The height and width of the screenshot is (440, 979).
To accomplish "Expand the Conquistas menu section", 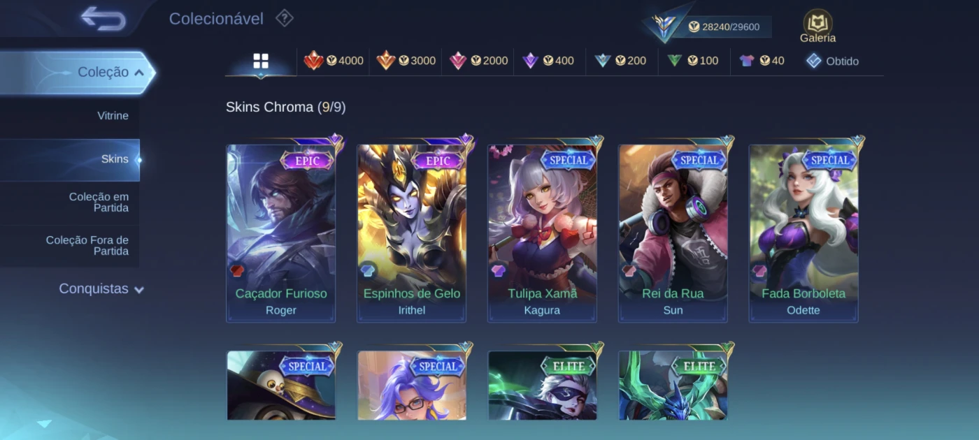I will point(101,289).
